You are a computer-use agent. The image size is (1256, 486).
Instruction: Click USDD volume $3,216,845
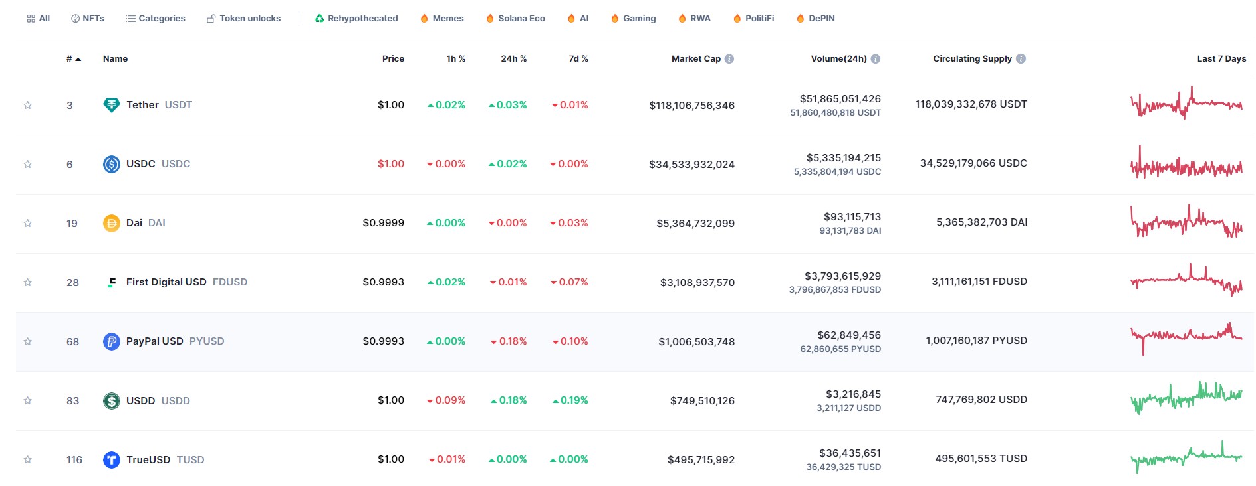point(854,394)
